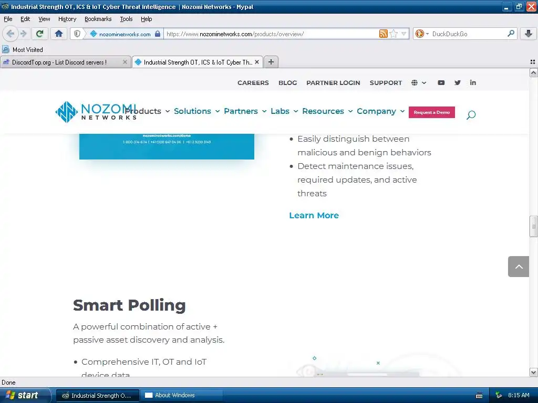Click the globe language icon
This screenshot has height=403, width=538.
tap(415, 82)
